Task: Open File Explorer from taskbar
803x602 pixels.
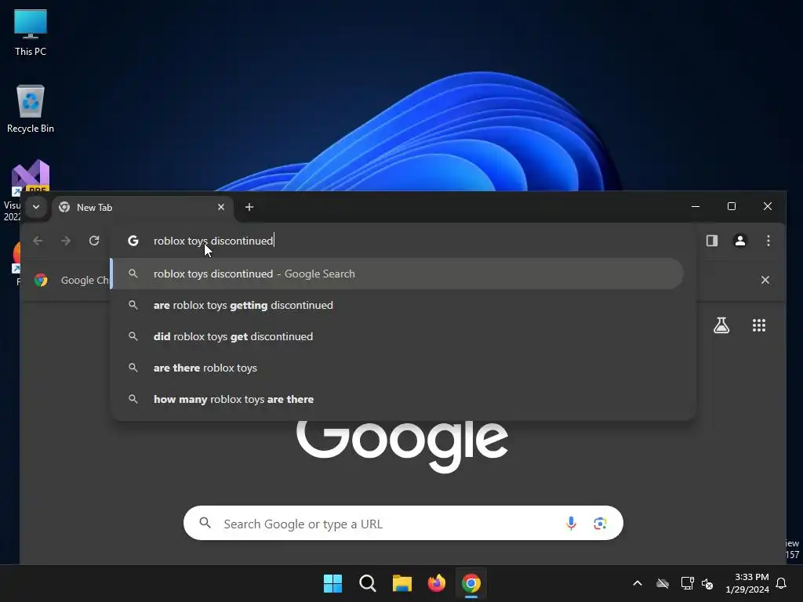Action: coord(402,583)
